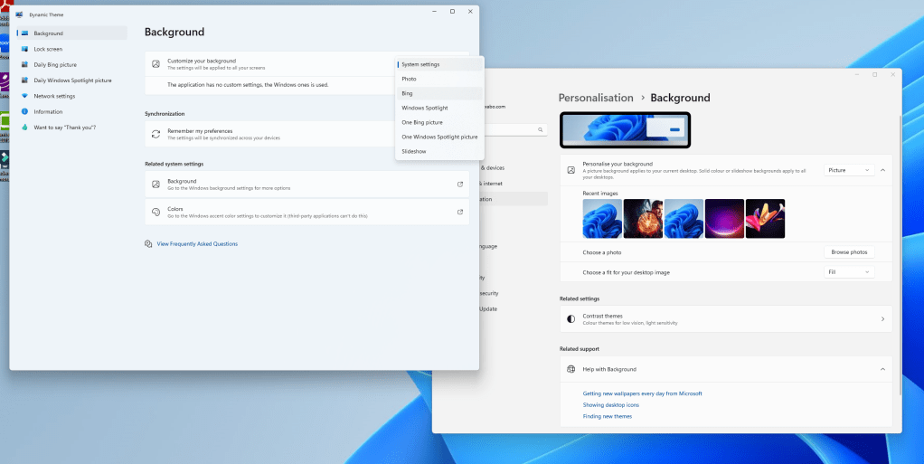Screen dimensions: 924x464
Task: Collapse the Help with Background section
Action: pos(882,369)
